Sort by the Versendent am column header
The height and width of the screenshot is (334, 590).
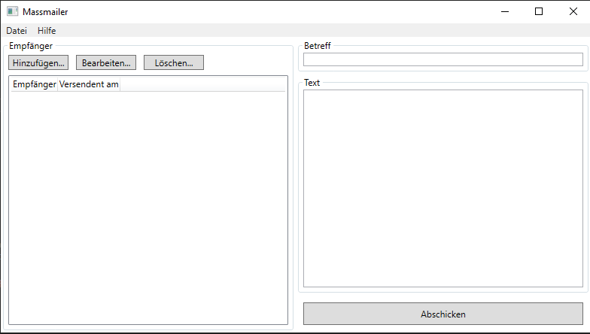89,84
